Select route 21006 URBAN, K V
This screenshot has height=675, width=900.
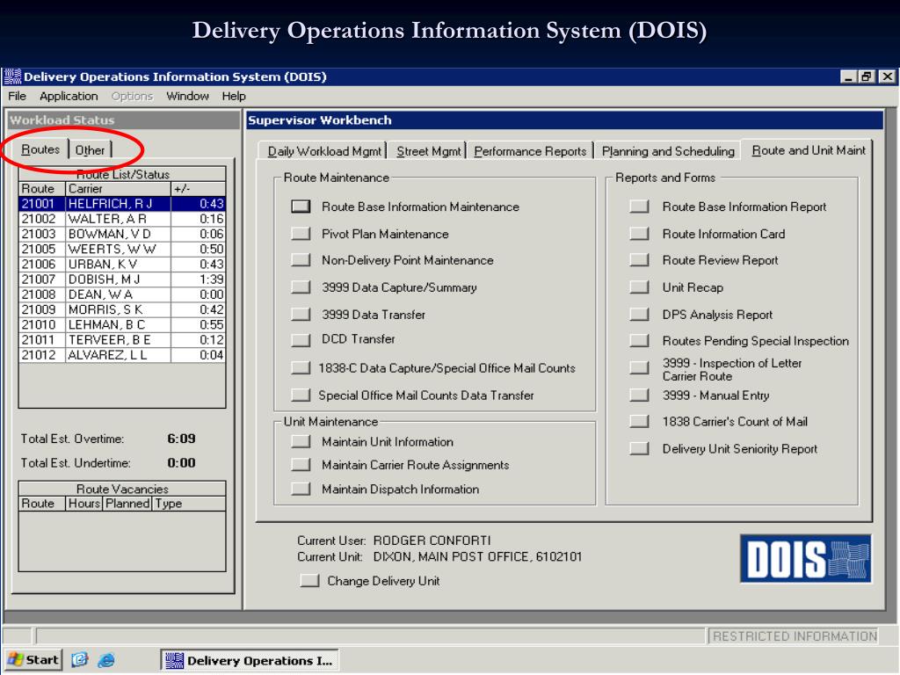[122, 264]
